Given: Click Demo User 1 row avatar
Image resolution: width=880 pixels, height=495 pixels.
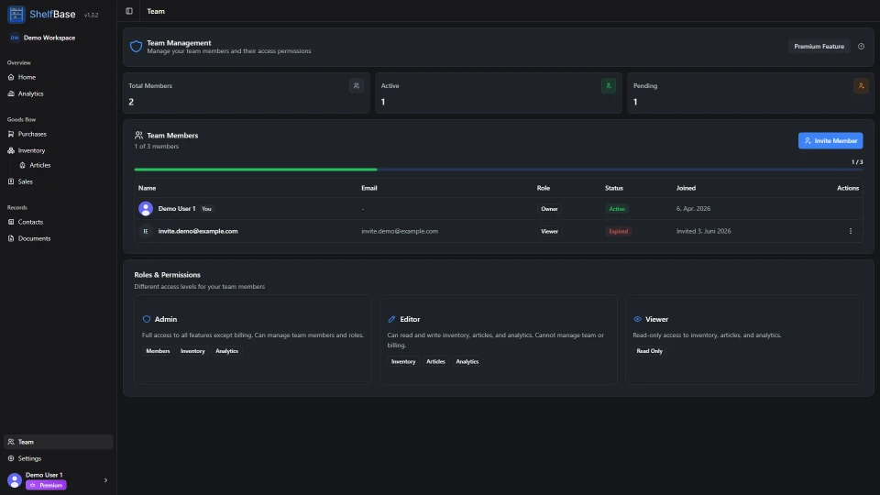Looking at the screenshot, I should click(x=146, y=209).
